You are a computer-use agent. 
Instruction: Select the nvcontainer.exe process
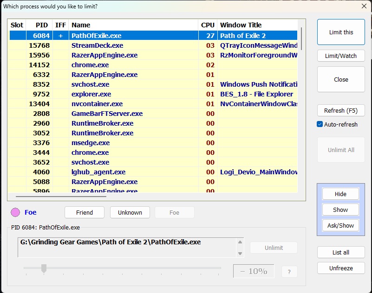(153, 103)
